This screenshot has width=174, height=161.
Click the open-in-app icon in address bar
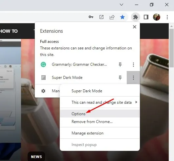(101, 17)
